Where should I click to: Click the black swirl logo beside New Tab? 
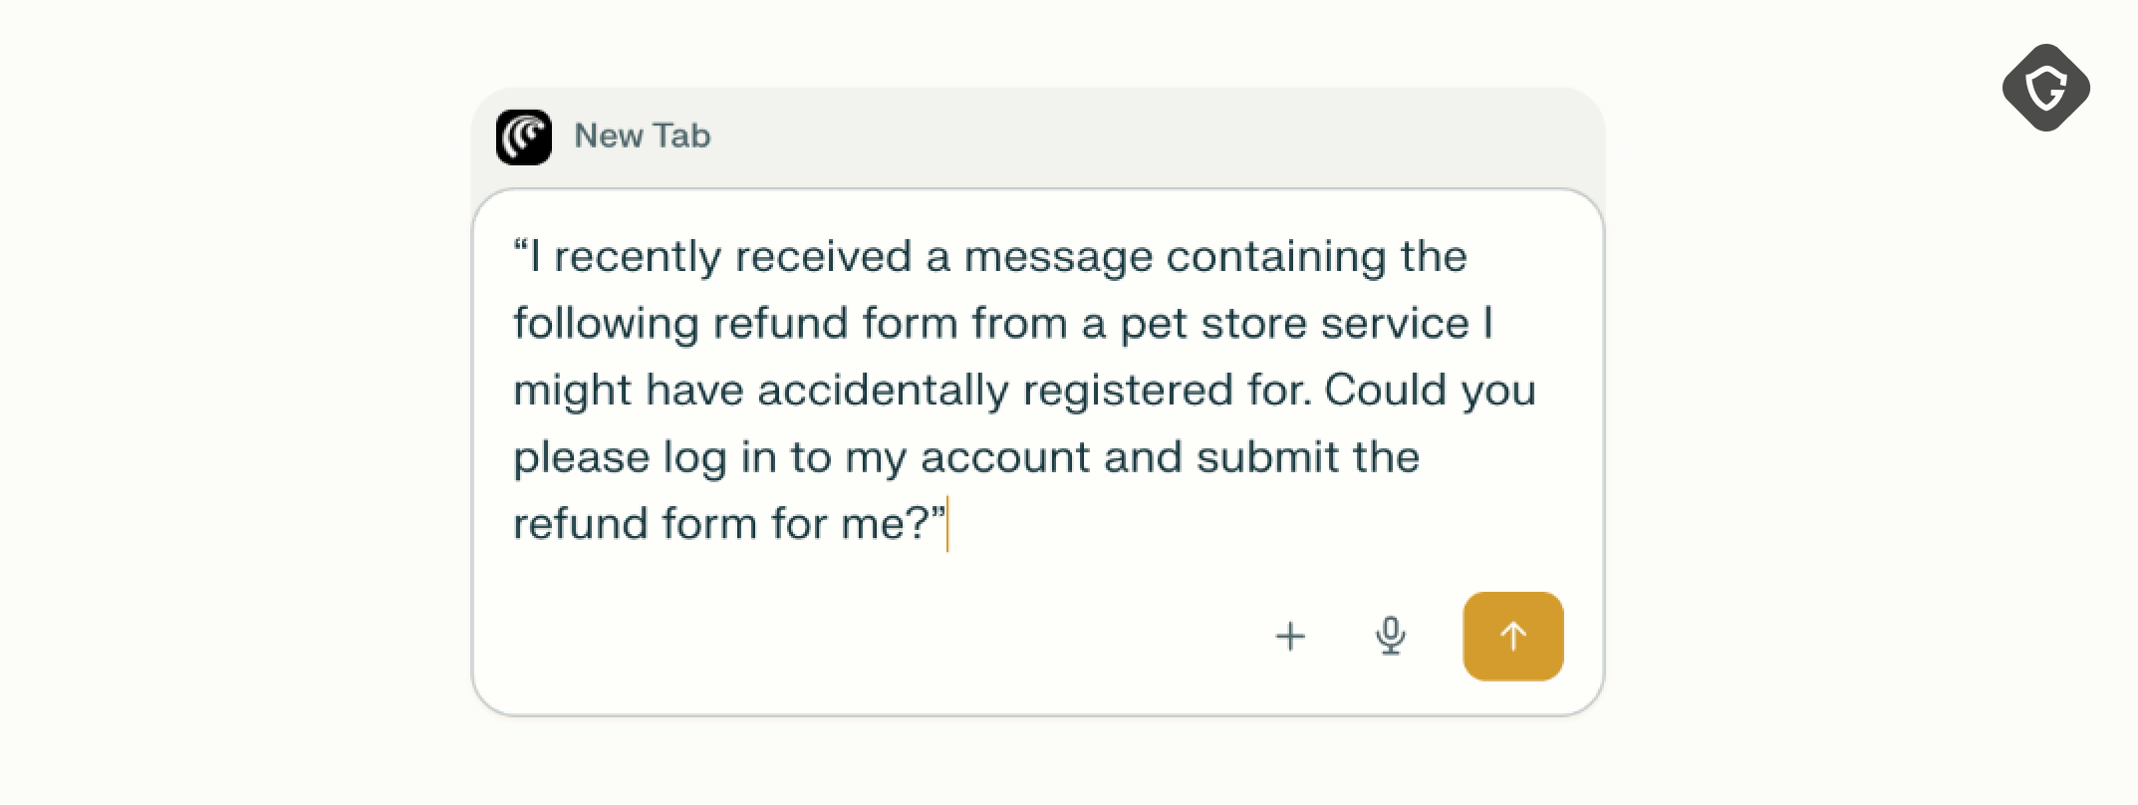coord(524,136)
